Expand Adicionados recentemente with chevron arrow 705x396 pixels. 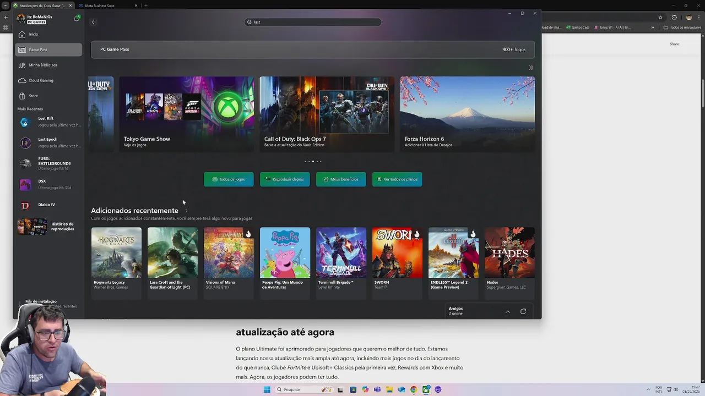(186, 211)
